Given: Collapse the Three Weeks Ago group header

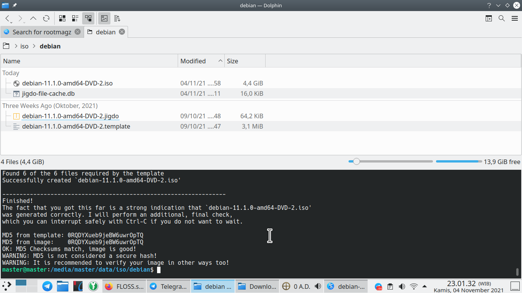Looking at the screenshot, I should click(x=50, y=106).
